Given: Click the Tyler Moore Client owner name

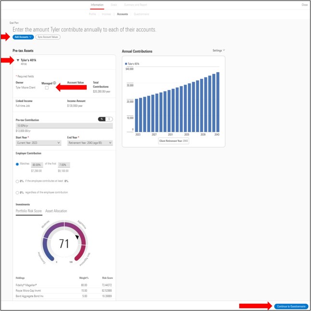Looking at the screenshot, I should [x=26, y=87].
